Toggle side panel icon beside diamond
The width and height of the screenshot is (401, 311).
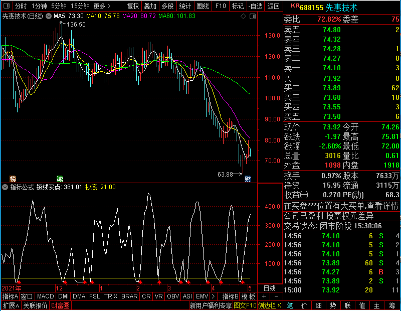click(253, 17)
